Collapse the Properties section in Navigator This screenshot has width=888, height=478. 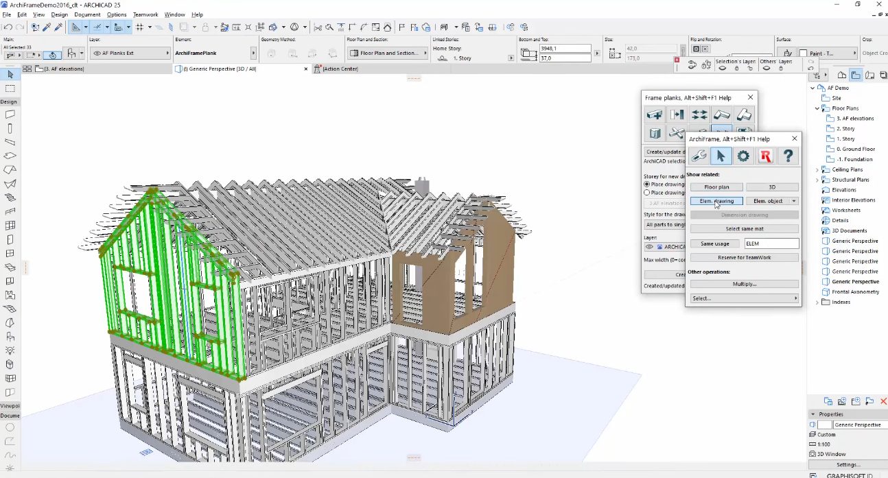(x=813, y=414)
